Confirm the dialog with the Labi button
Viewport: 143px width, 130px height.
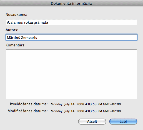point(123,121)
